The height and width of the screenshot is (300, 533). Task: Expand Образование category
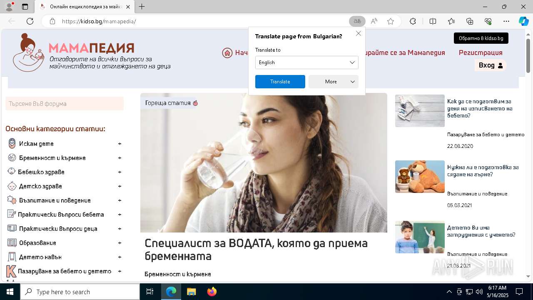[x=120, y=243]
